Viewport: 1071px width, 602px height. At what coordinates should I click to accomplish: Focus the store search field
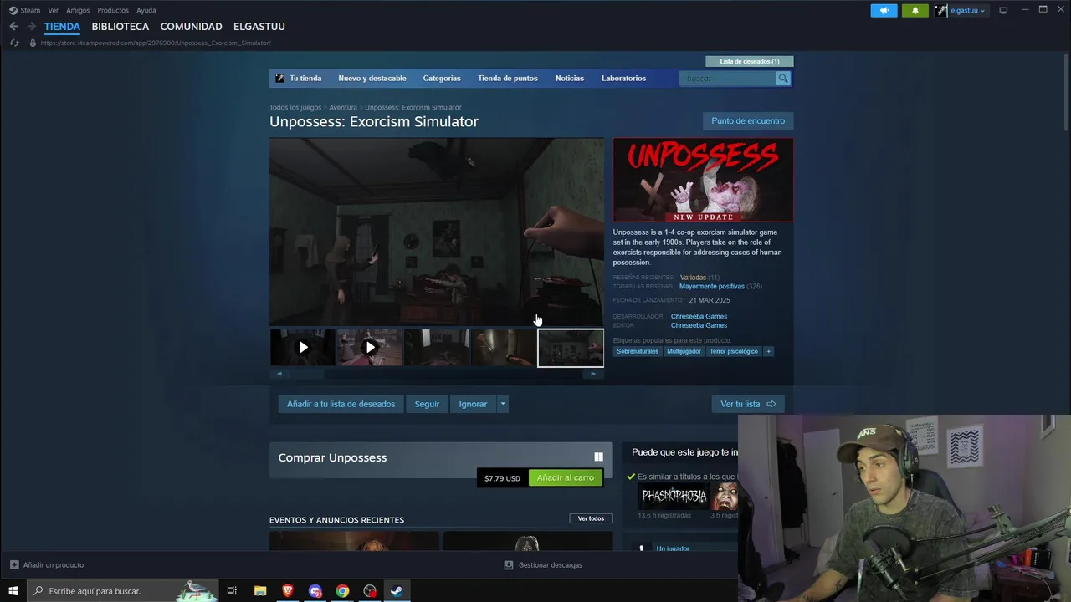(728, 79)
